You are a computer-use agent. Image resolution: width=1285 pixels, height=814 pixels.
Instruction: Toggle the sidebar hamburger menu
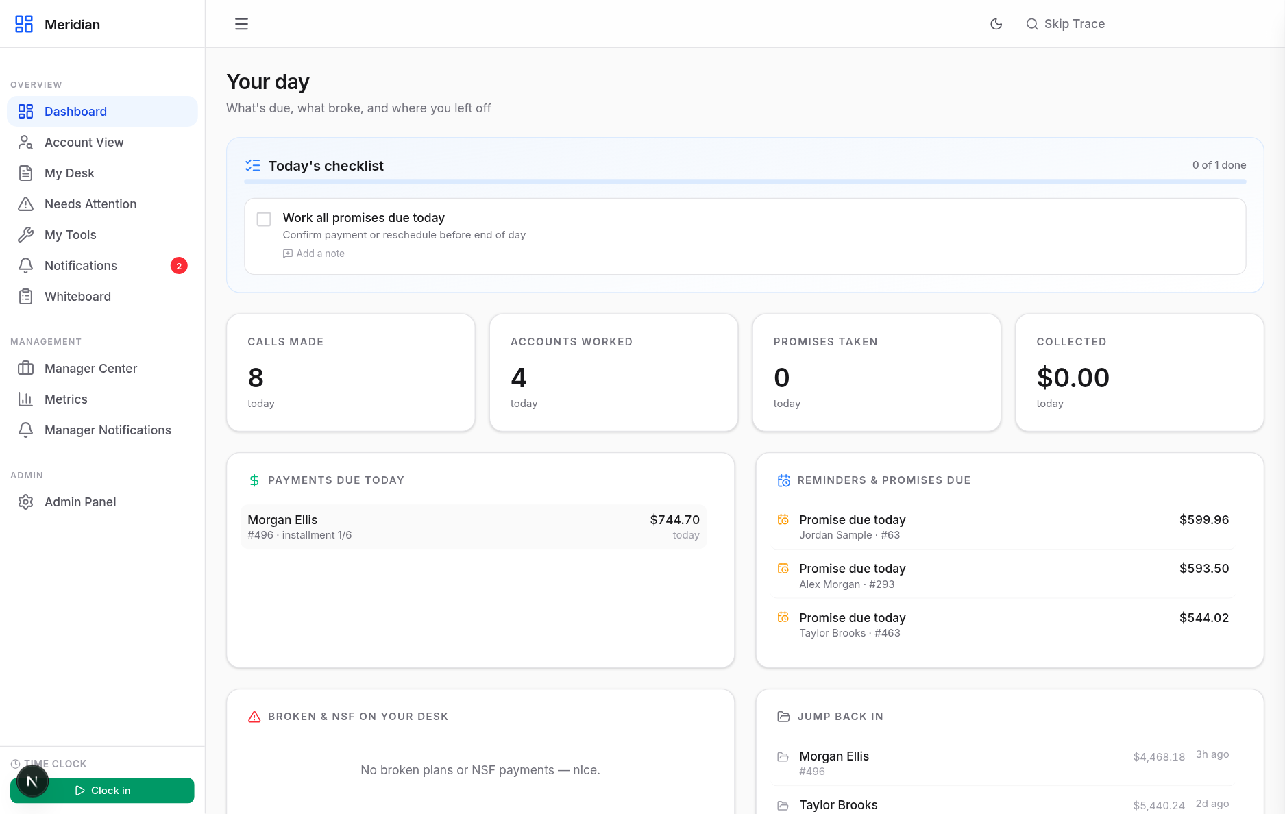(241, 24)
